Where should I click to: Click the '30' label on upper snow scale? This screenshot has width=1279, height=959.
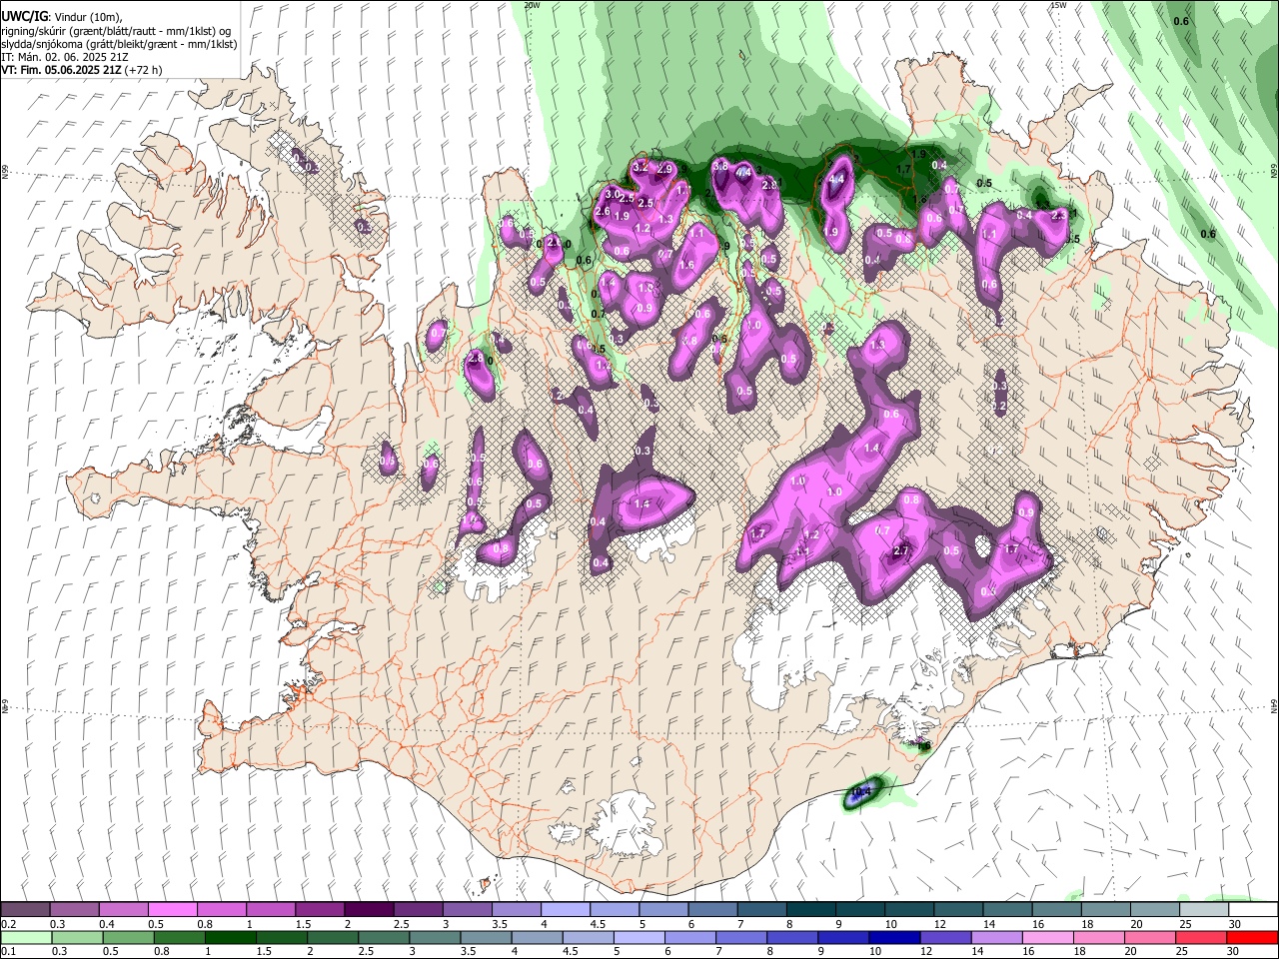[x=1234, y=924]
